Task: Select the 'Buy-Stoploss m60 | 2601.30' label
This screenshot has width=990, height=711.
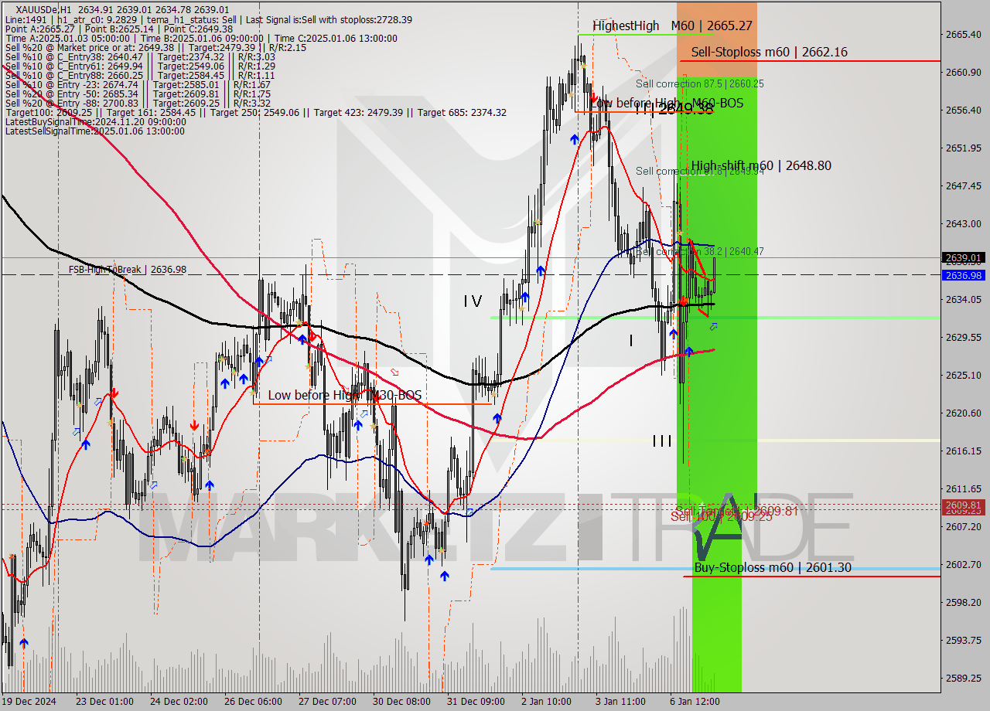Action: point(773,567)
